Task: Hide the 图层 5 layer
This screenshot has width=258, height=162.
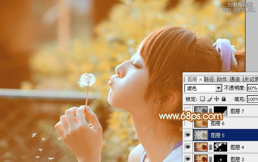Action: point(188,135)
